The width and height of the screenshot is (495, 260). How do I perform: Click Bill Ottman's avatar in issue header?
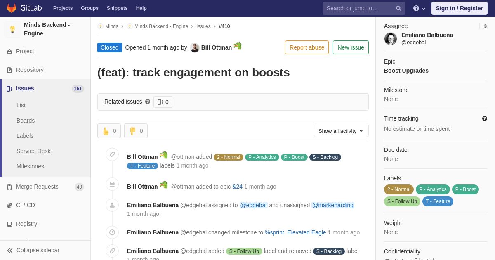coord(195,48)
